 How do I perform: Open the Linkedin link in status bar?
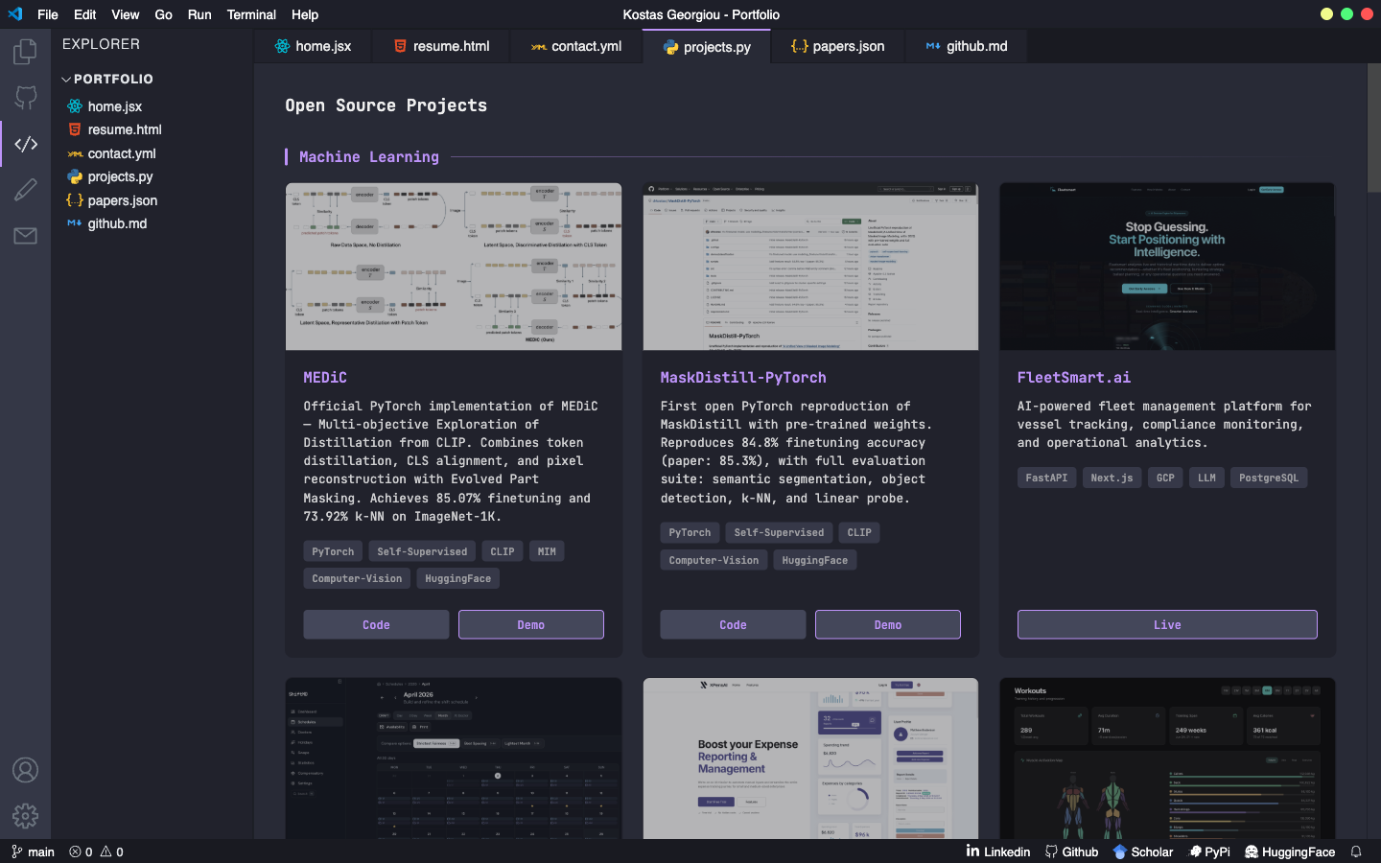pyautogui.click(x=998, y=851)
